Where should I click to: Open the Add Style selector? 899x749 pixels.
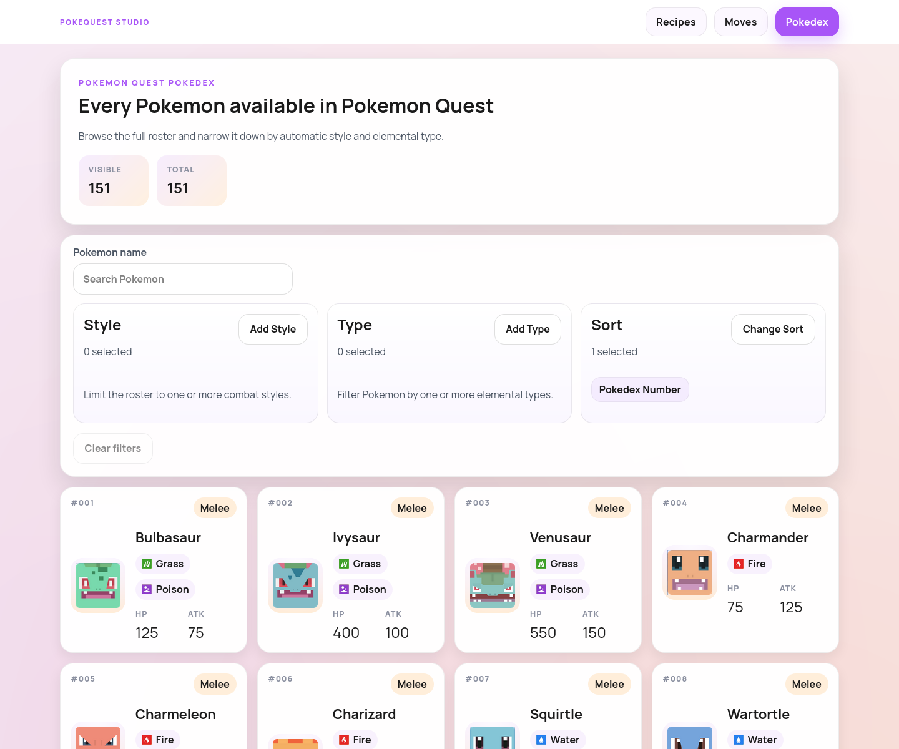[273, 329]
